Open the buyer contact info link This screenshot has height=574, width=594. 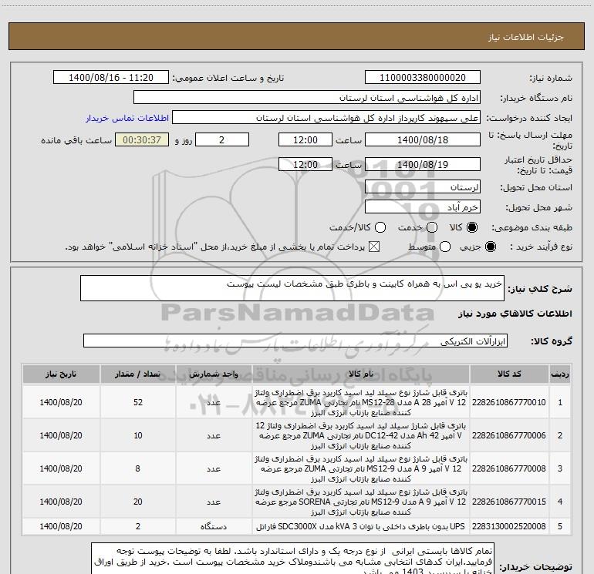click(x=127, y=118)
